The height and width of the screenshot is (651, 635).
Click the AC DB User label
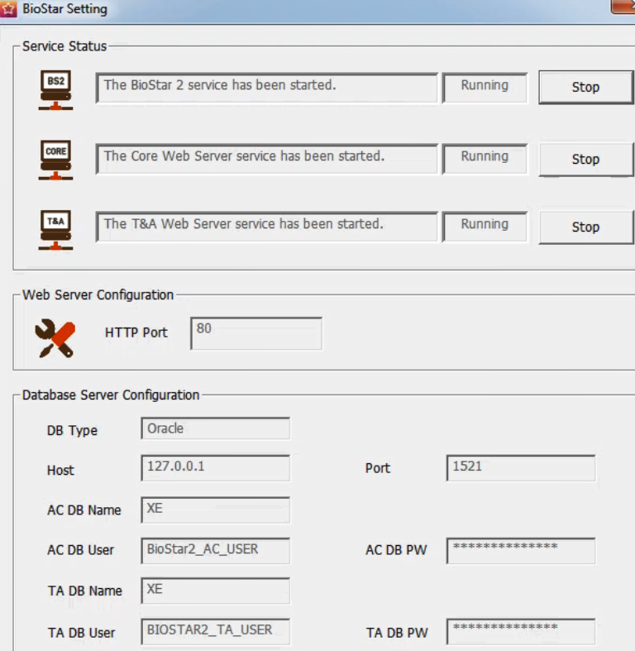(80, 550)
